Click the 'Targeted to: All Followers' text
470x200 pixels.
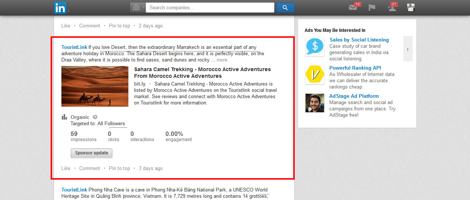(x=98, y=124)
